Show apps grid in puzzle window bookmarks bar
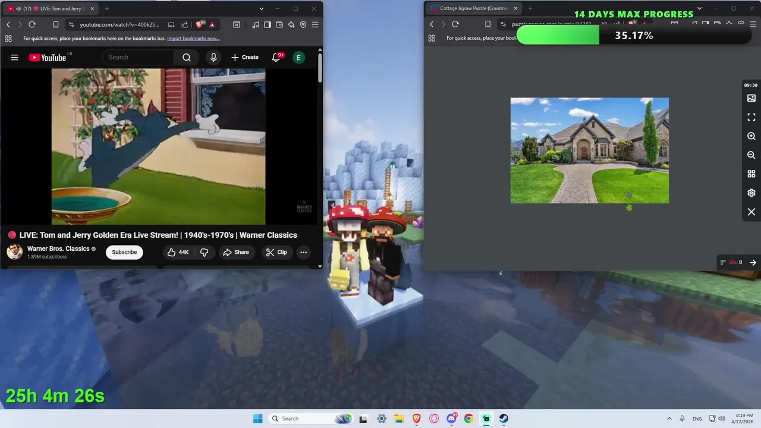 click(432, 39)
